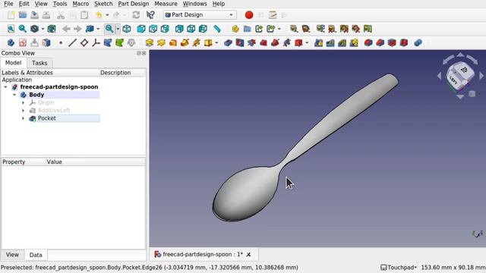Viewport: 486px width, 273px height.
Task: Click the Create Sketch icon
Action: [23, 42]
